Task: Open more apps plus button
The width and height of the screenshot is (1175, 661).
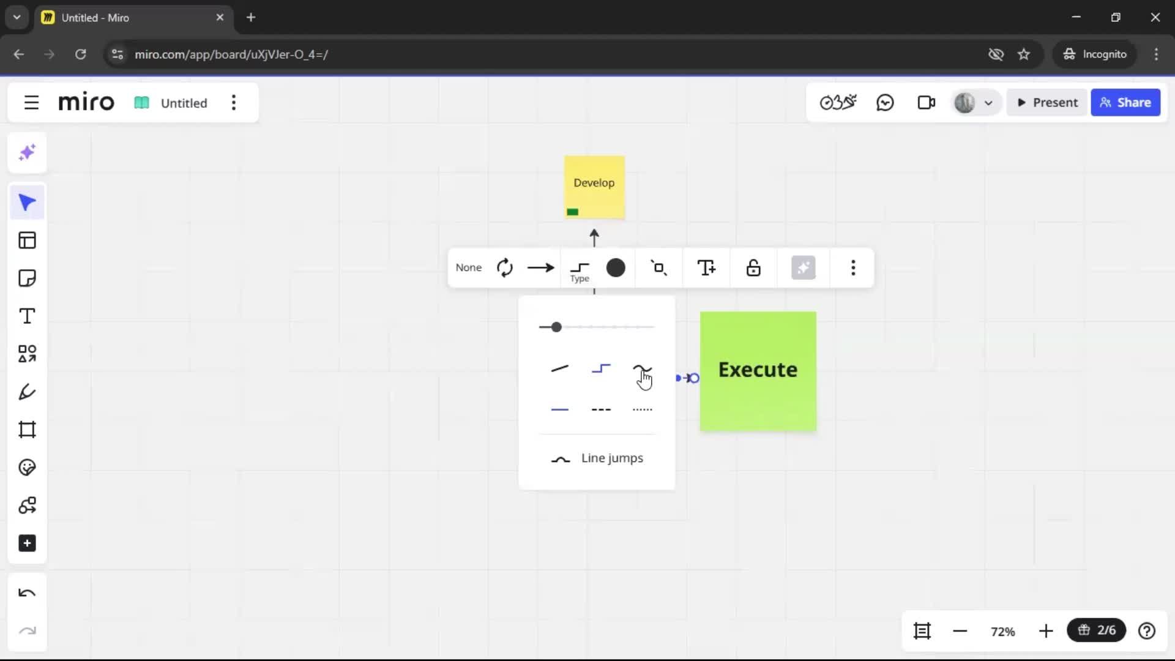Action: (27, 543)
